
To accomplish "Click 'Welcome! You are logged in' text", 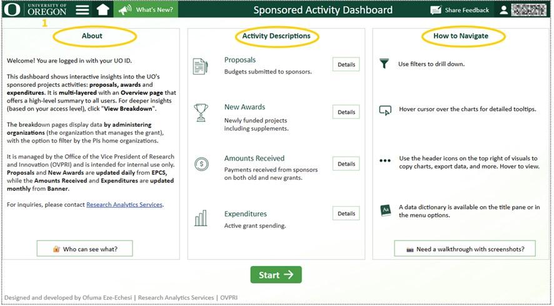I will 69,61.
